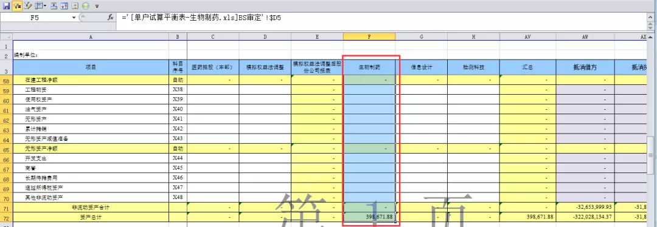Click the X38 subject code cell
657x227 pixels.
(x=178, y=90)
